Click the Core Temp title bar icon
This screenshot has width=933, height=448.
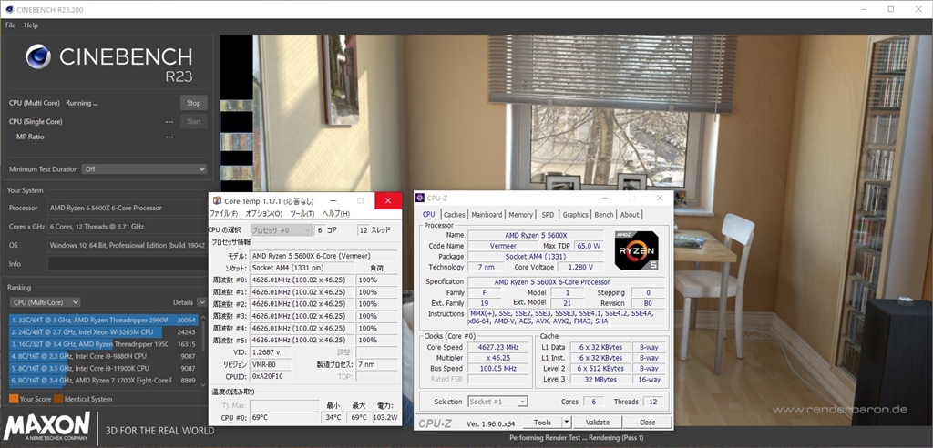tap(217, 201)
